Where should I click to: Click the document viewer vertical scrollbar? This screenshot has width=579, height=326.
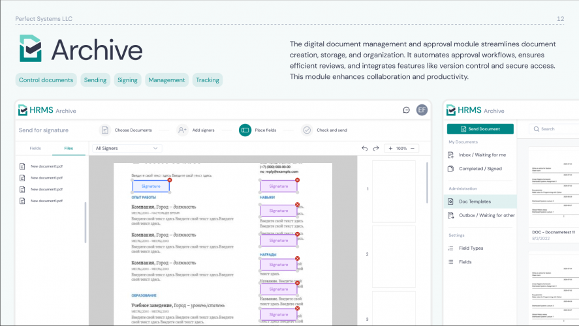(x=428, y=183)
